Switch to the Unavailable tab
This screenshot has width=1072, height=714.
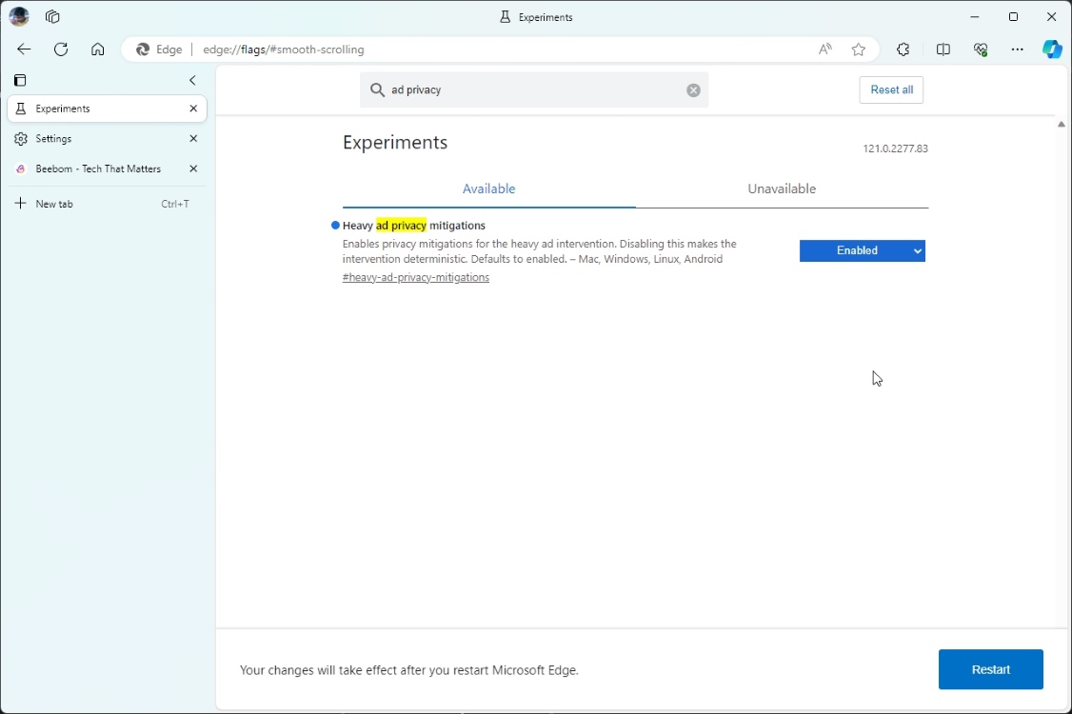coord(781,188)
